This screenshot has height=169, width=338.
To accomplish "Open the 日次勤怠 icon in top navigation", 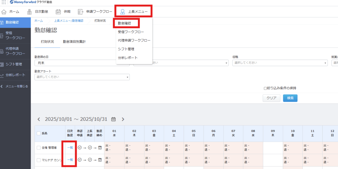I will [29, 12].
